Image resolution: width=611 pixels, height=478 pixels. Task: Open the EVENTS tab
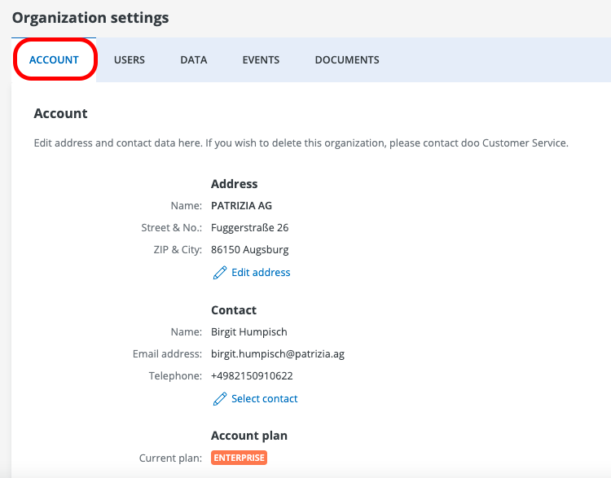tap(261, 60)
